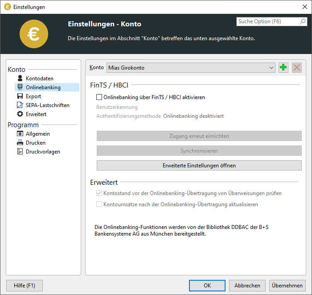Screen dimensions: 312x295
Task: Confirm with the OK button
Action: coord(207,286)
